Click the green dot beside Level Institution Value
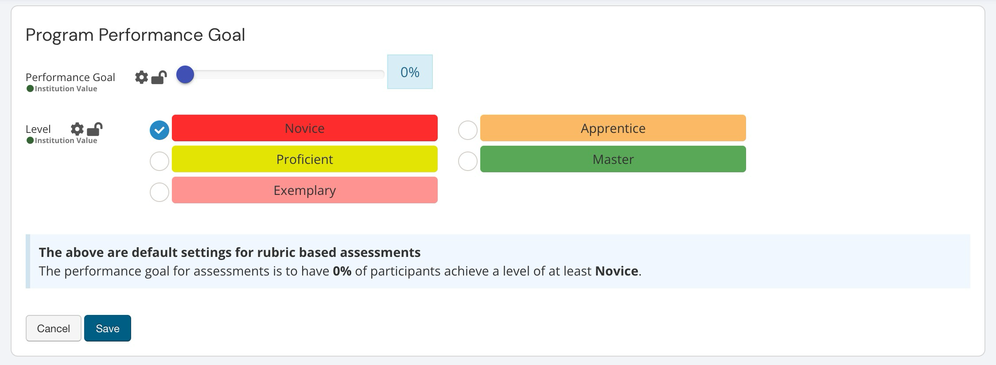This screenshot has height=365, width=996. [x=30, y=140]
